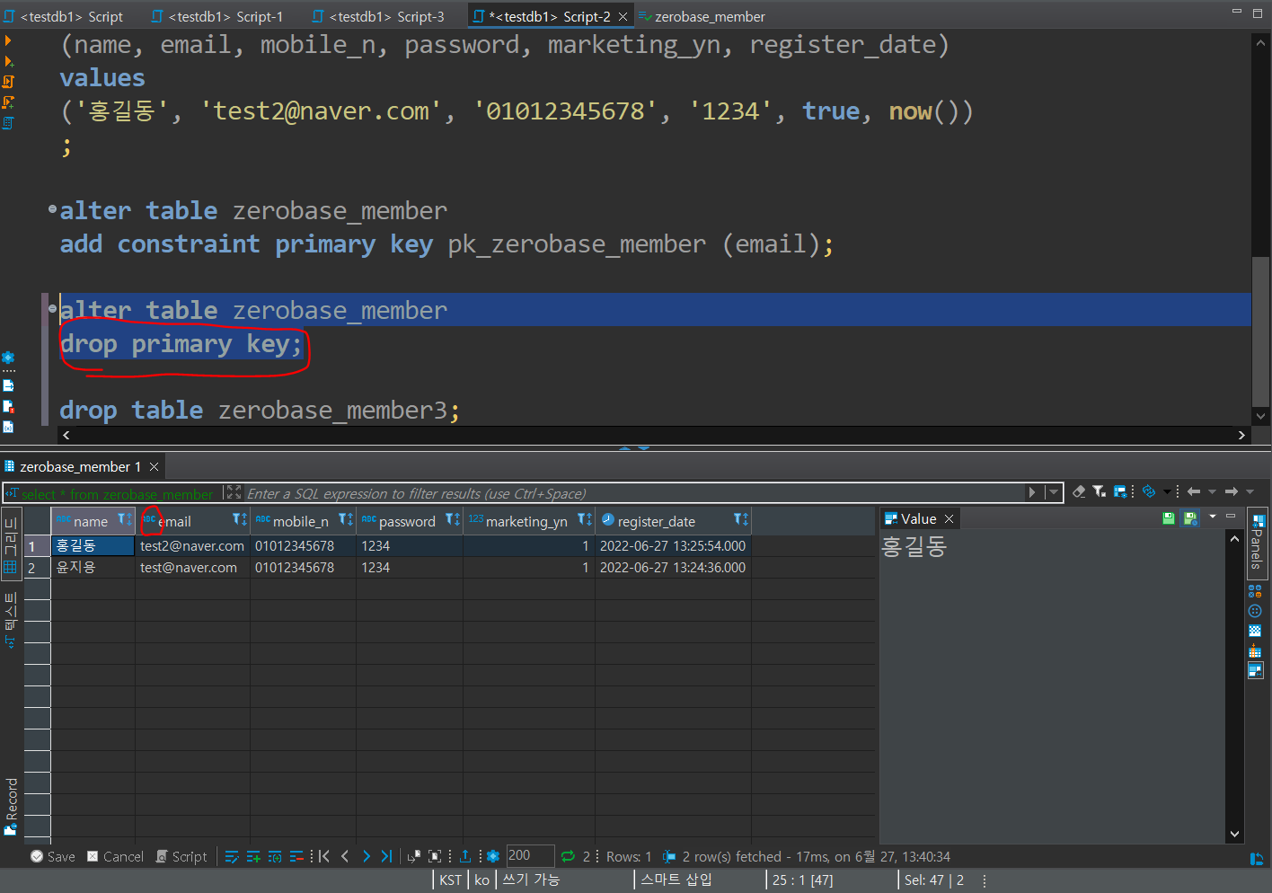Show the variables panel icon in gutter

click(8, 427)
